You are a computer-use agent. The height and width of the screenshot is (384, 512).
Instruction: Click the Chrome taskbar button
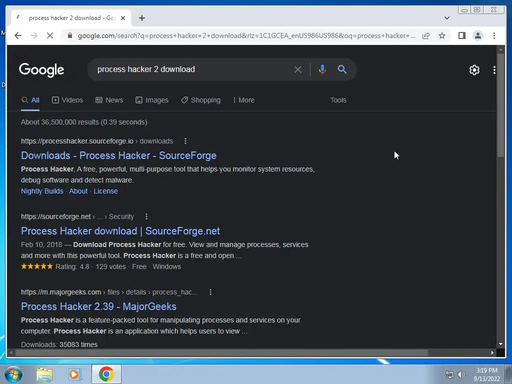106,374
